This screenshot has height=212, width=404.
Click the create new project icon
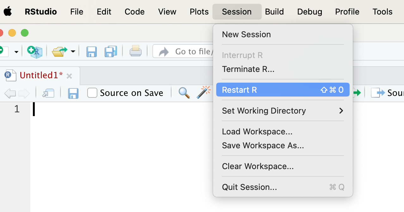35,51
